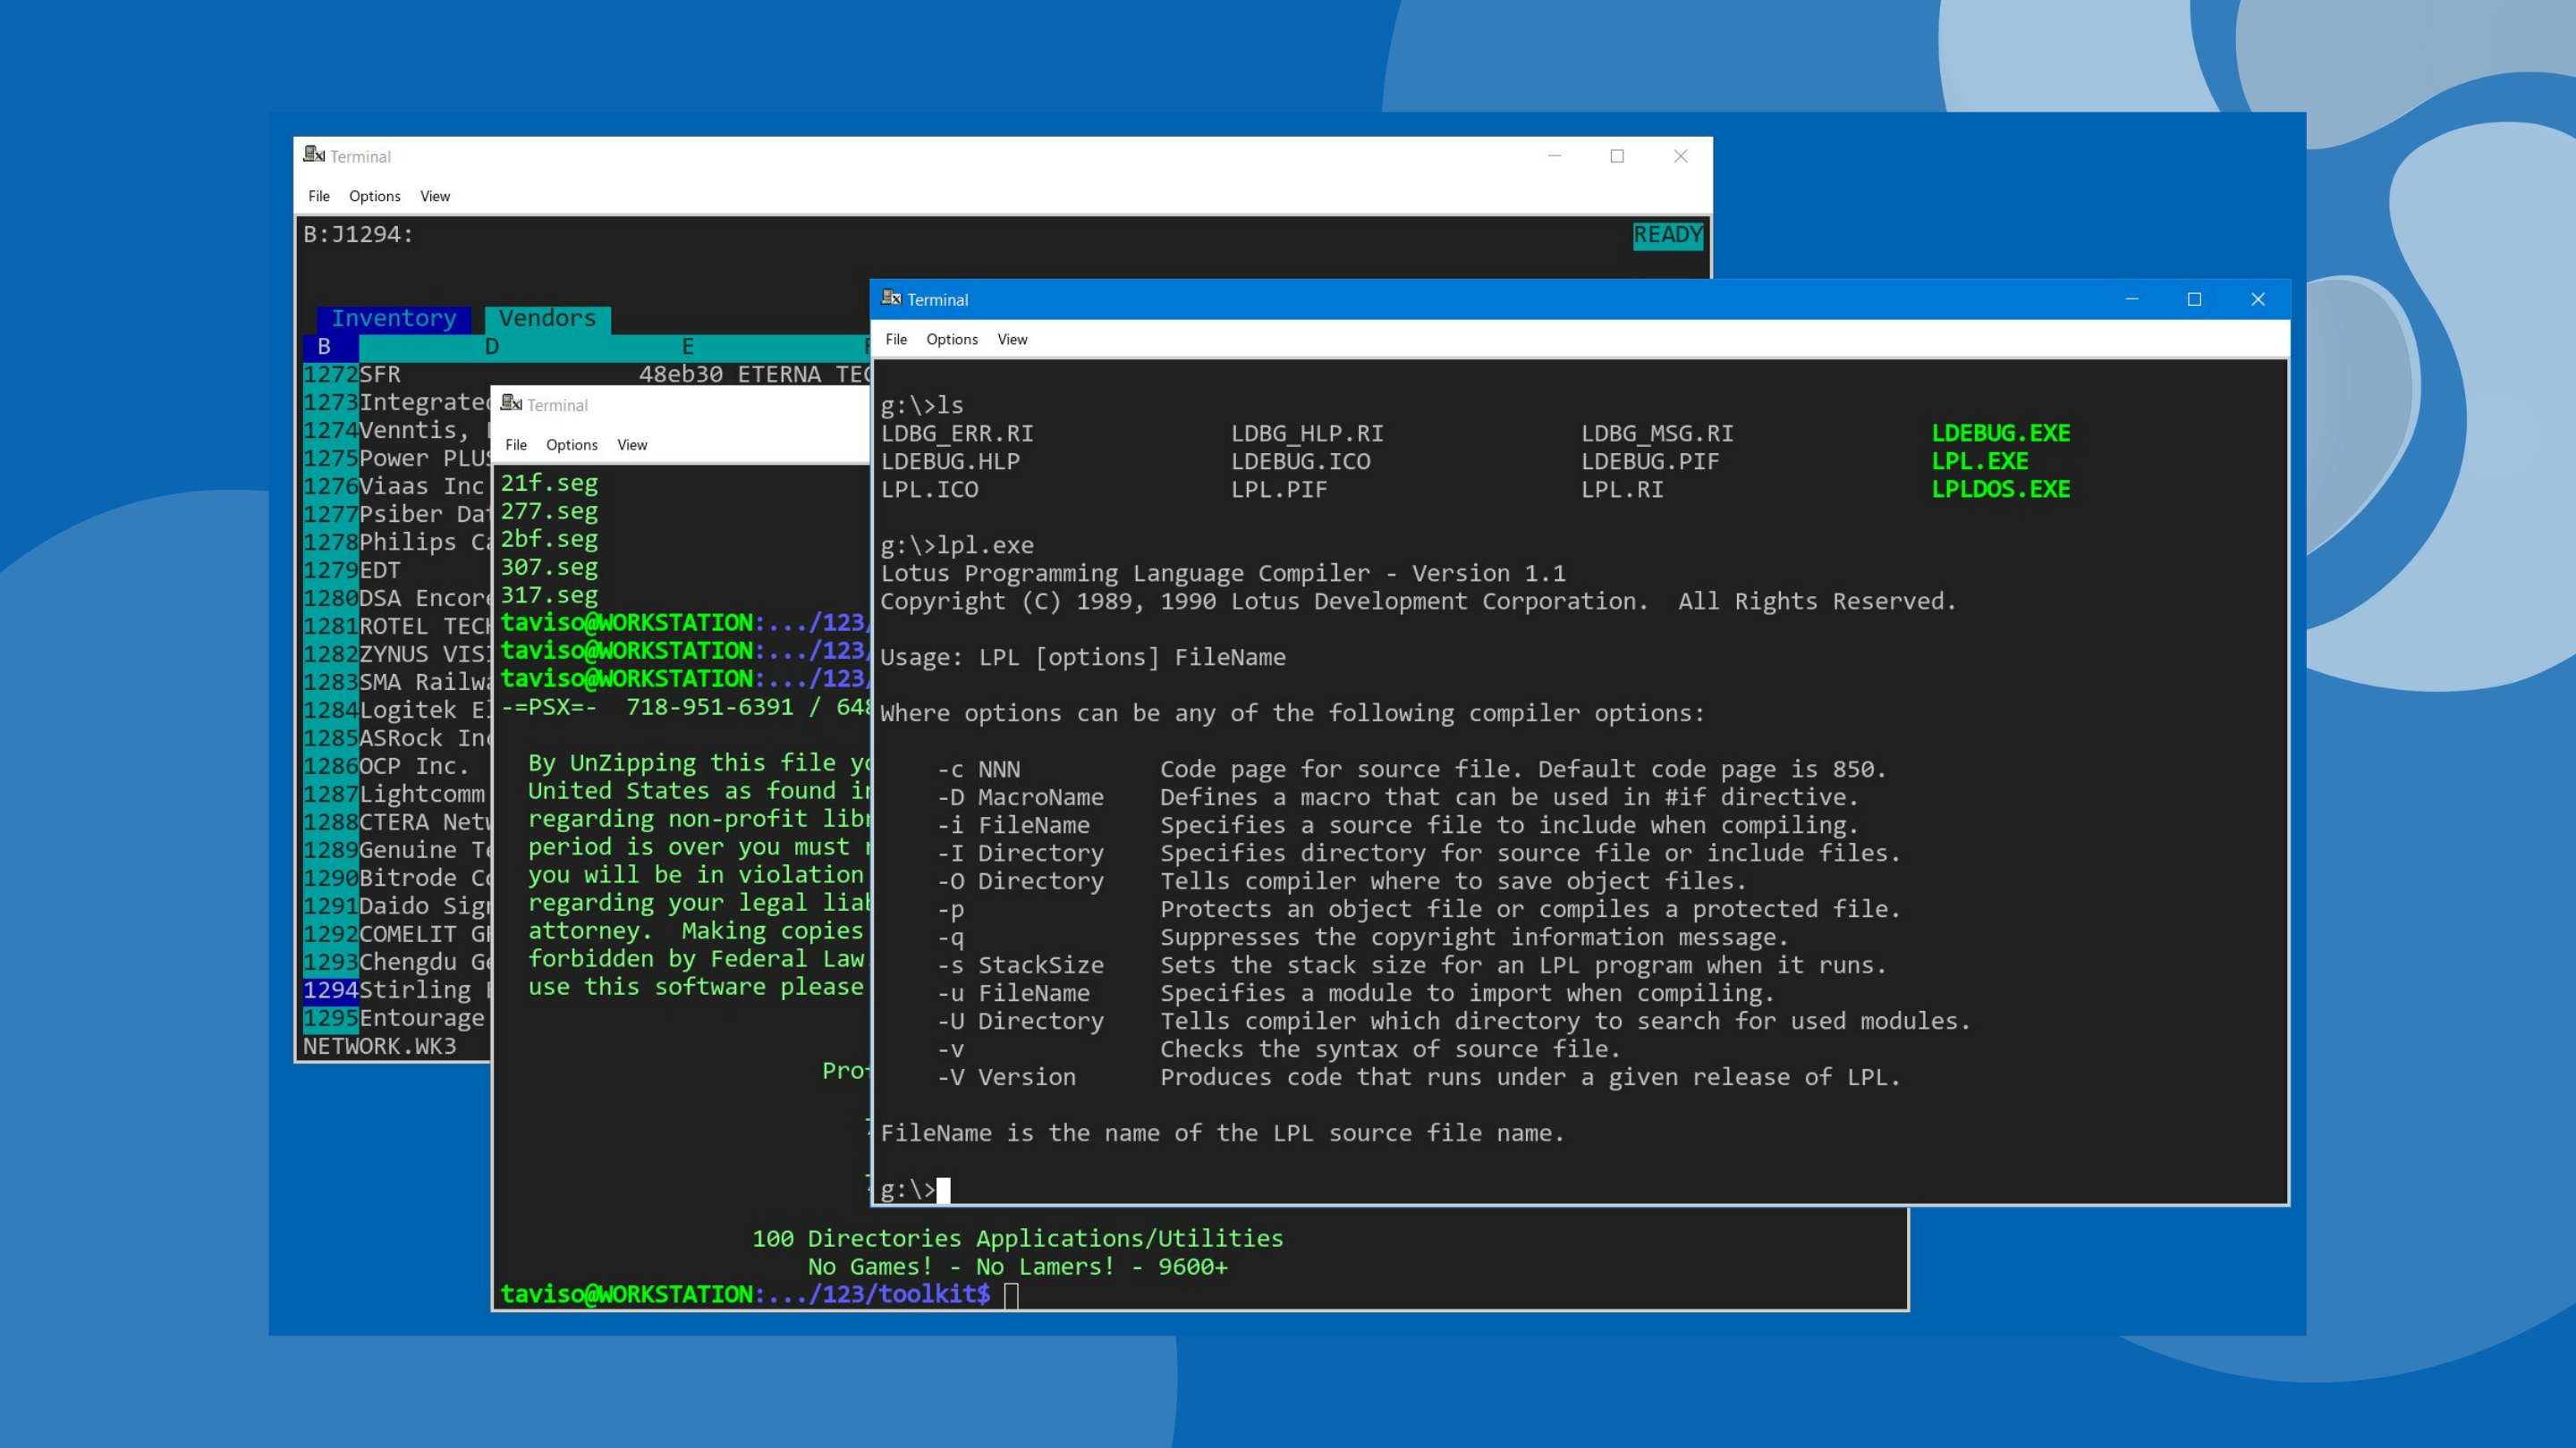Open Options menu in front Terminal window
The height and width of the screenshot is (1448, 2576).
pyautogui.click(x=951, y=340)
